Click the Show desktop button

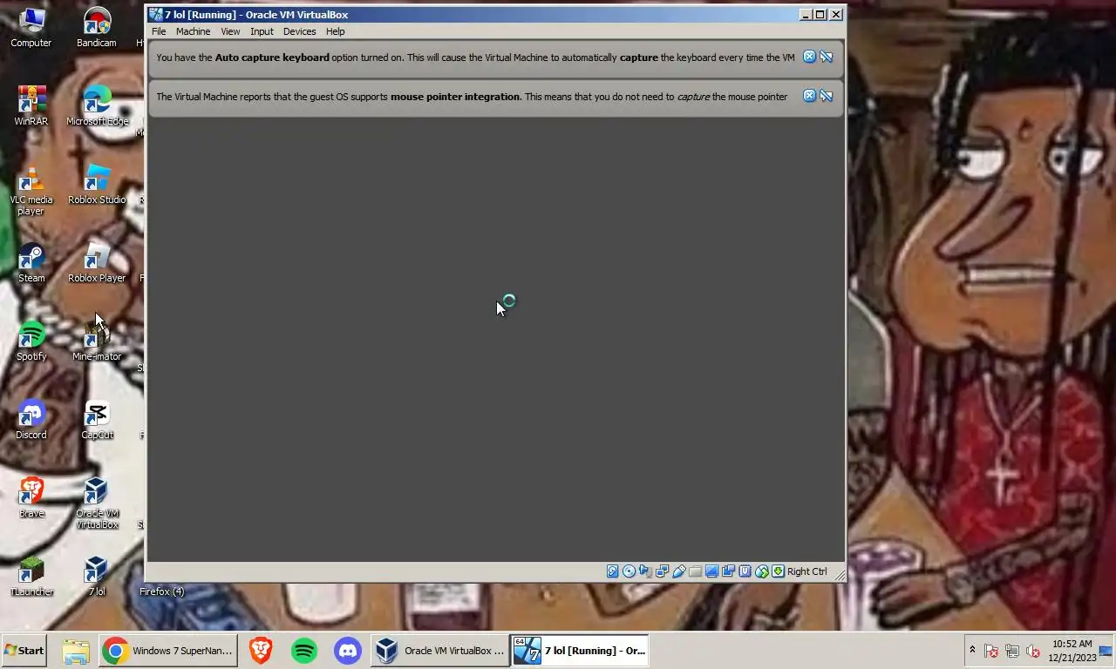point(1107,651)
